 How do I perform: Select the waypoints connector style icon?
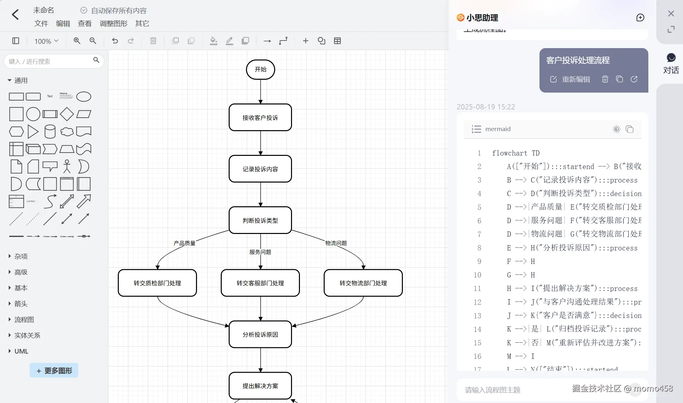pyautogui.click(x=283, y=41)
